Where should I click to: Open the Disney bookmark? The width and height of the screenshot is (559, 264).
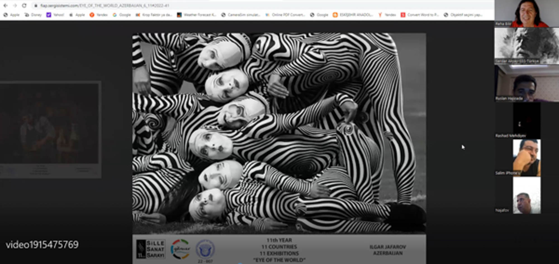33,15
